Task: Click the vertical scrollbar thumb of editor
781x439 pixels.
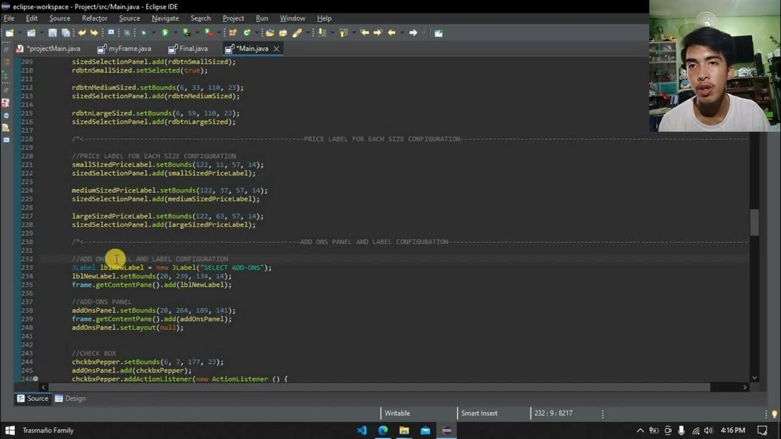Action: click(755, 222)
